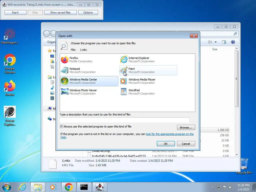Open the Organize menu in Explorer

[51, 42]
